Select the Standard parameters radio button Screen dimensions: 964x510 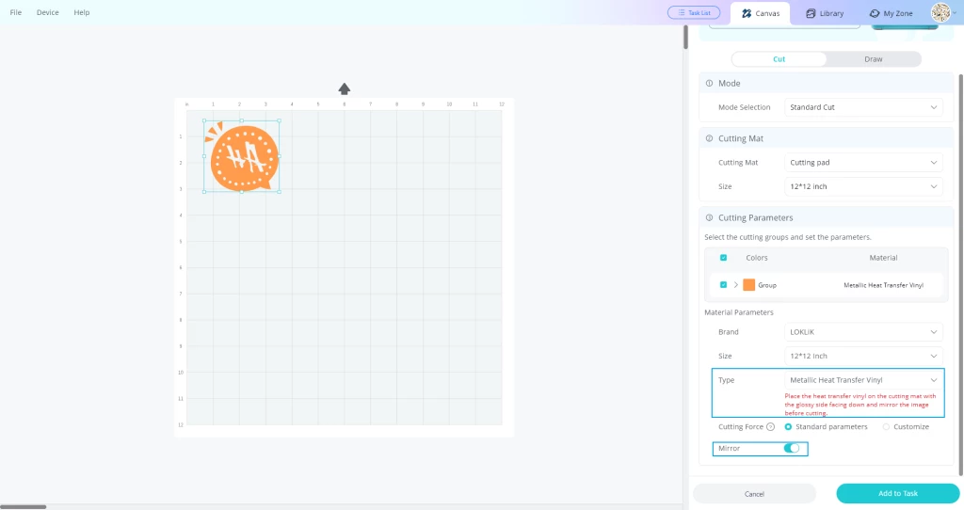pos(788,426)
